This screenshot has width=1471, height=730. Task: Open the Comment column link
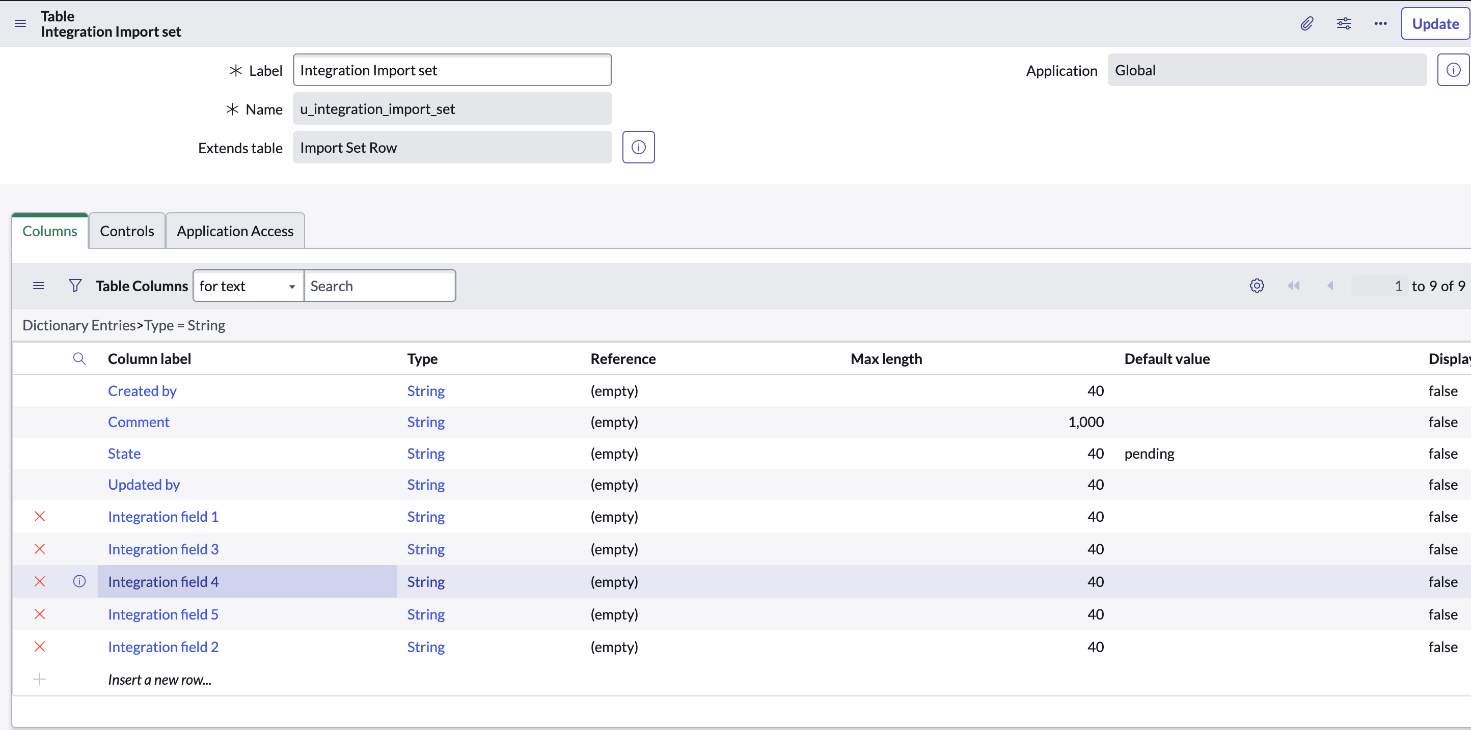pos(139,422)
